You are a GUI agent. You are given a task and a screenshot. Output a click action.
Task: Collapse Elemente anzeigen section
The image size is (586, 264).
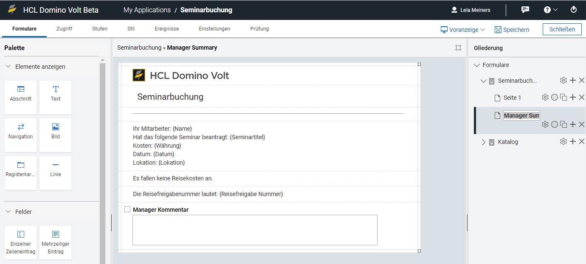(x=8, y=67)
